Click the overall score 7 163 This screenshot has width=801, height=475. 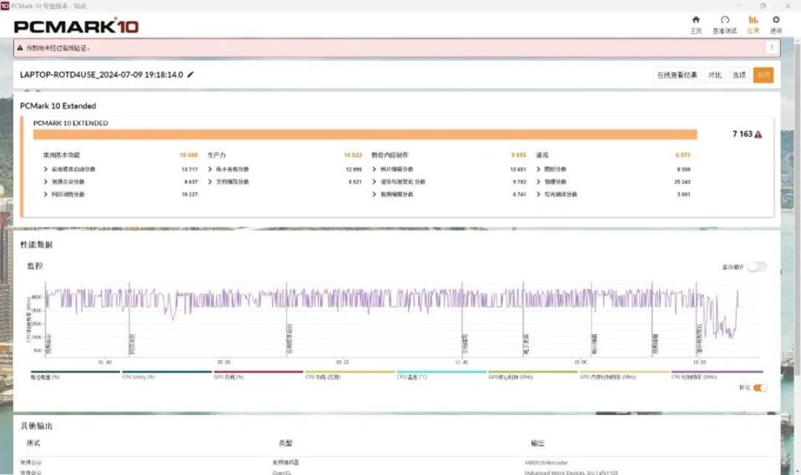click(x=743, y=134)
